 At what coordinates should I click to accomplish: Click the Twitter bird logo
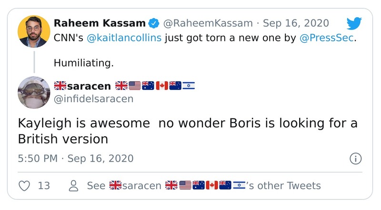point(354,24)
